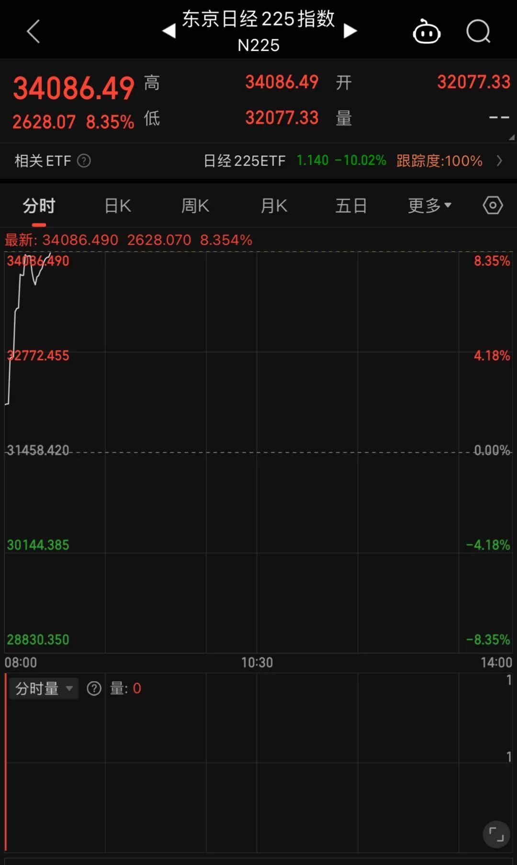Go to previous index with left triangle
This screenshot has width=517, height=865.
point(169,32)
